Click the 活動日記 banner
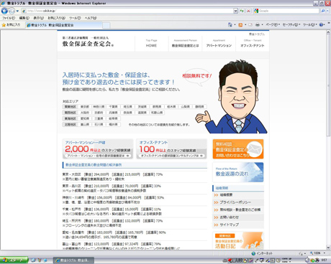 click(x=238, y=240)
